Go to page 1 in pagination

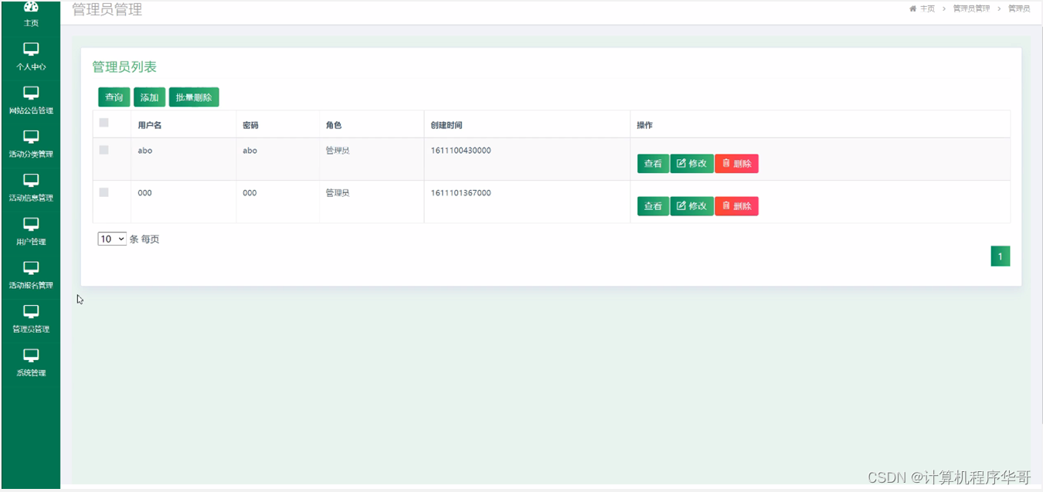[1000, 256]
